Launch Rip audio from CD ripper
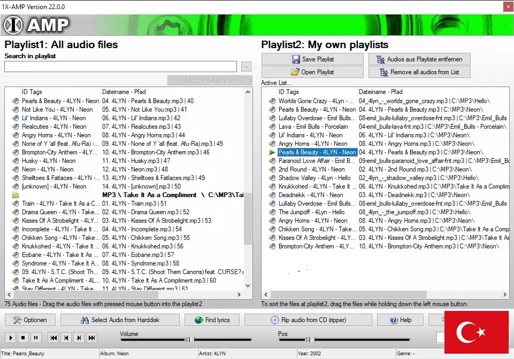 point(308,320)
